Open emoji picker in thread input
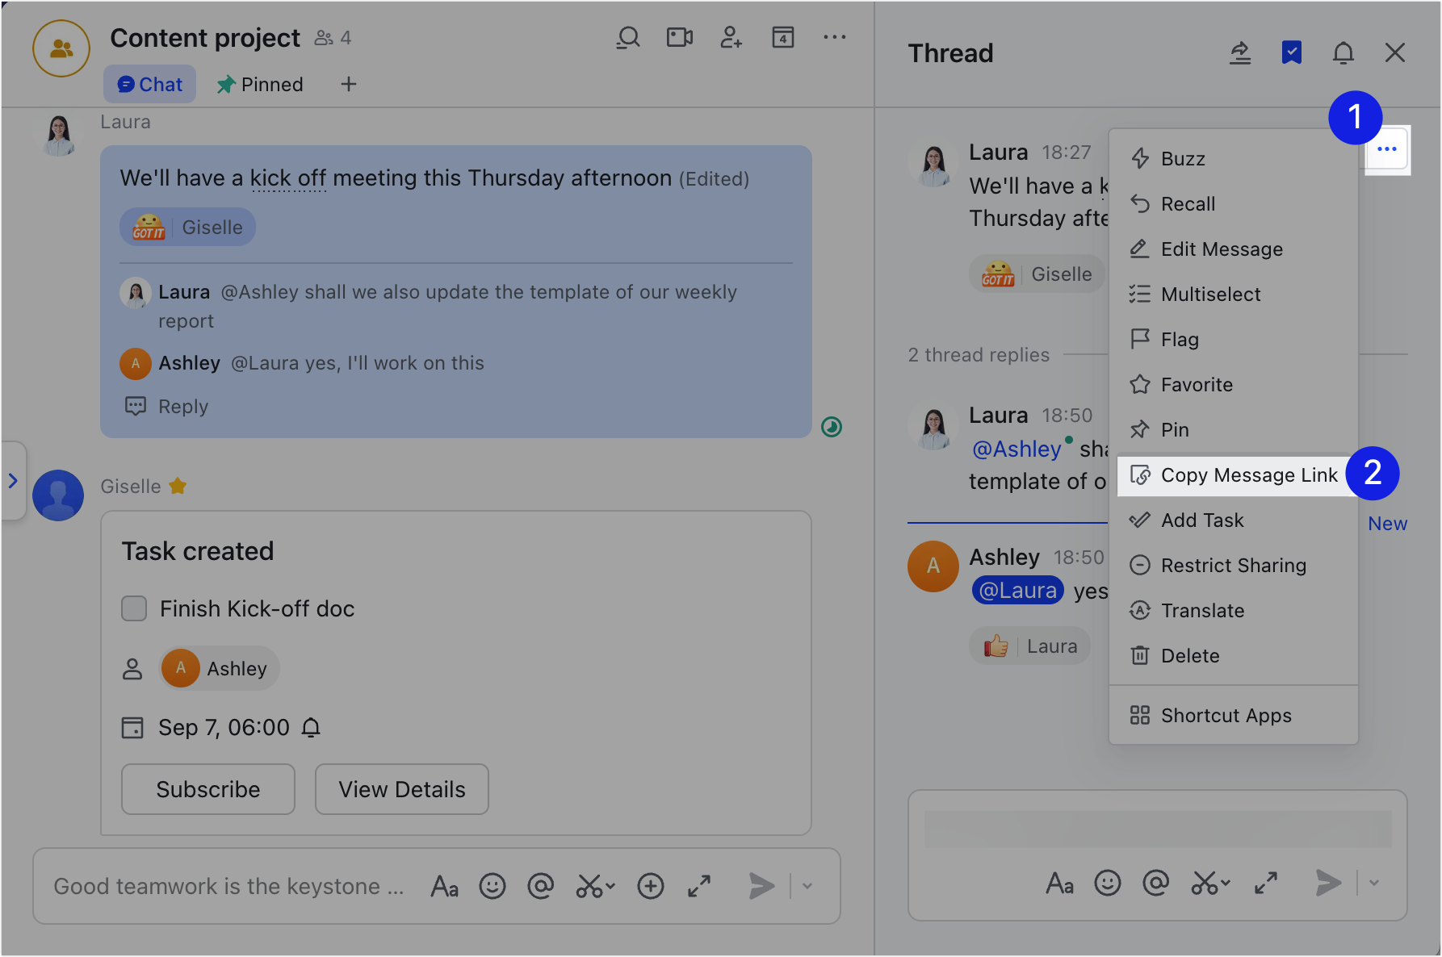 pos(1108,883)
